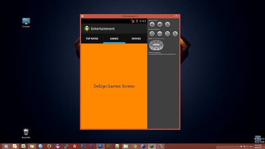
Task: Launch Adobe Premiere from the taskbar
Action: pos(92,146)
